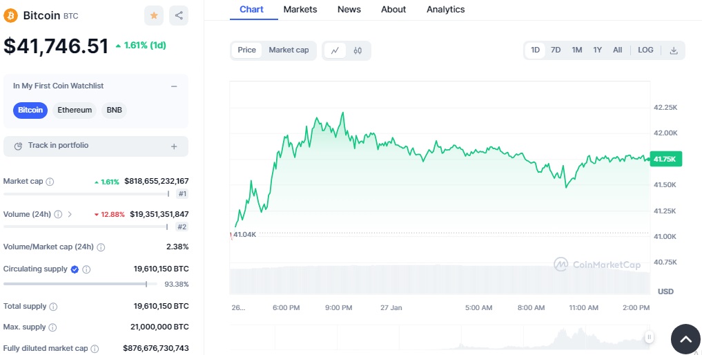Viewport: 702px width, 355px height.
Task: Click the 41.75K current price tag
Action: (665, 159)
